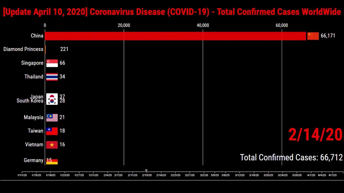Click the China flag at bar end
Screen dimensions: 344x193
point(313,36)
